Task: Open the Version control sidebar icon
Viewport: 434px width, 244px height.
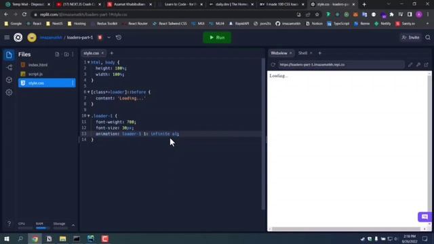Action: point(9,68)
